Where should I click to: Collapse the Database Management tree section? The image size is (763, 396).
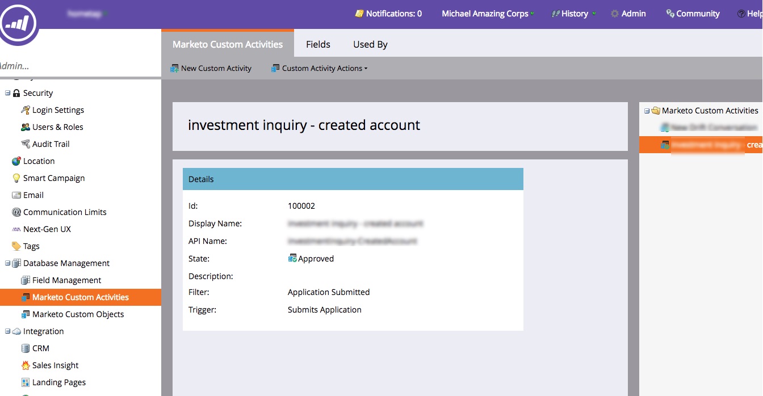[7, 263]
